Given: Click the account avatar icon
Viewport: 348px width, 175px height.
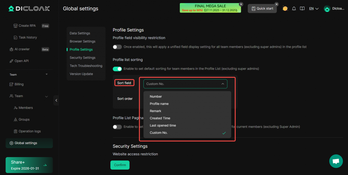Looking at the screenshot, I should (x=327, y=9).
